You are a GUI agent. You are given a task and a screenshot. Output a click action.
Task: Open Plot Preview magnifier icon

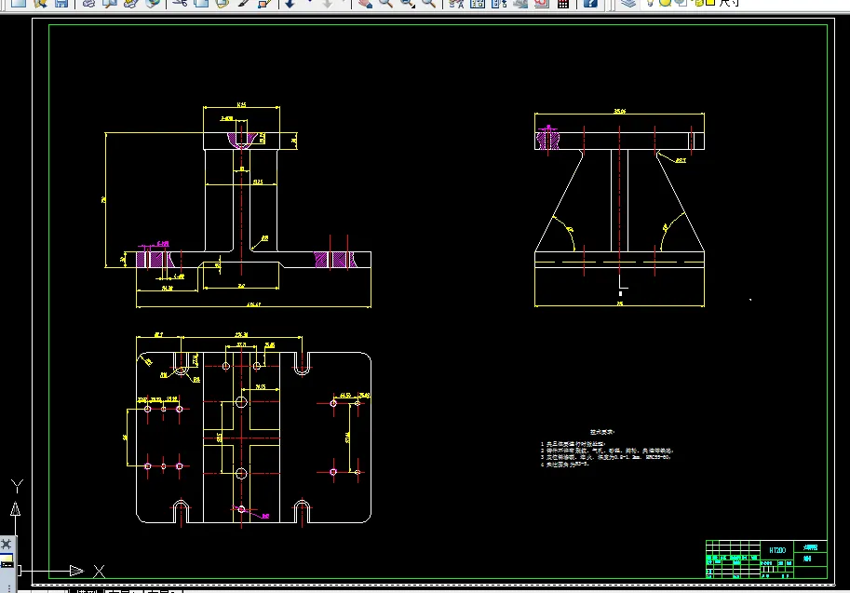click(x=110, y=3)
